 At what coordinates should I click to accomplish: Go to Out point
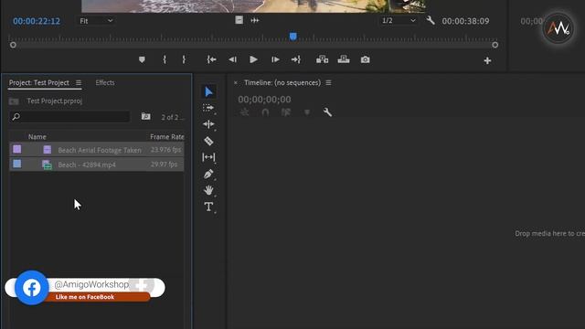pos(296,59)
